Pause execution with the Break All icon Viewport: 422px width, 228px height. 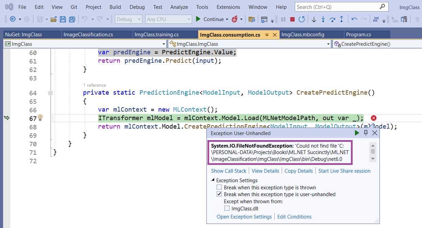(x=284, y=19)
